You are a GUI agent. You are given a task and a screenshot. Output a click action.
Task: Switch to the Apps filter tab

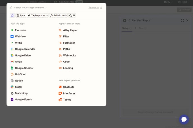point(21,15)
